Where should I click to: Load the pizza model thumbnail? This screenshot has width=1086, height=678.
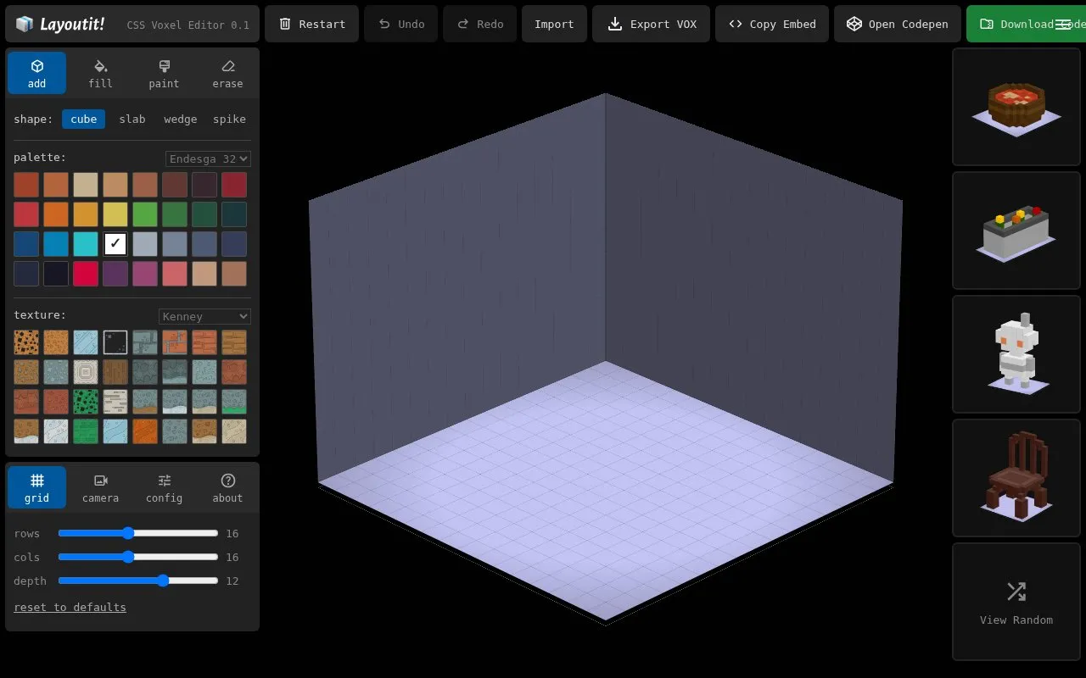1016,107
